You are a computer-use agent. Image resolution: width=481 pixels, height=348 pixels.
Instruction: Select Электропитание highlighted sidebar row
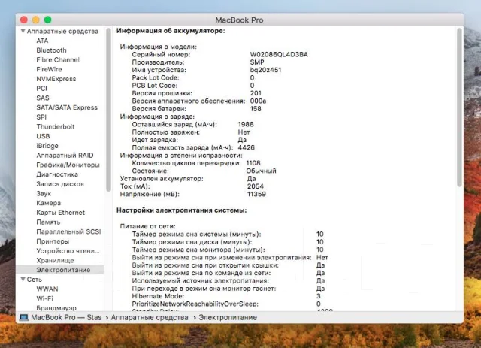[60, 270]
